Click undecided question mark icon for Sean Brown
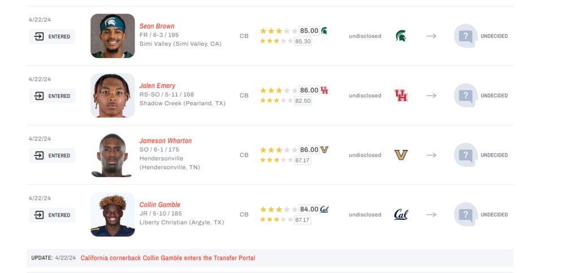565x273 pixels. point(466,36)
